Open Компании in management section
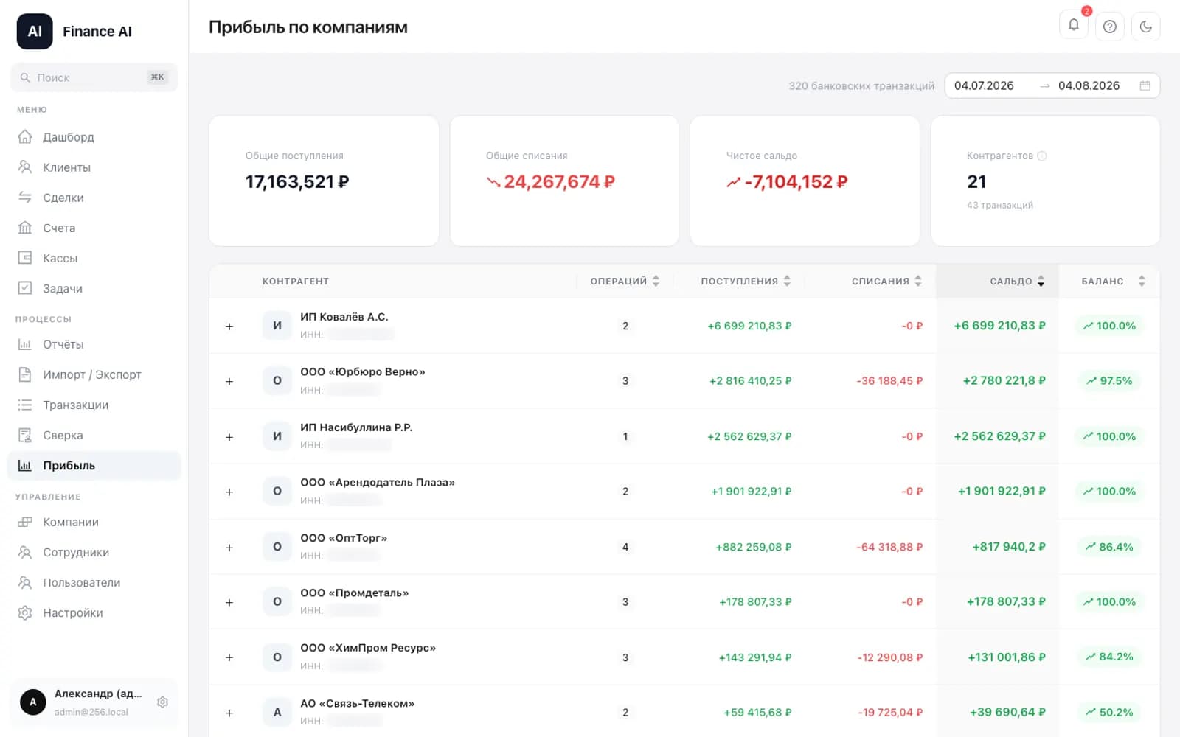This screenshot has height=737, width=1180. (94, 522)
